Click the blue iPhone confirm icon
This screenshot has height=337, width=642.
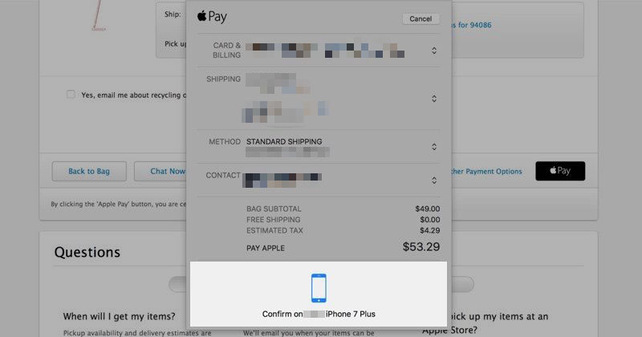coord(319,288)
